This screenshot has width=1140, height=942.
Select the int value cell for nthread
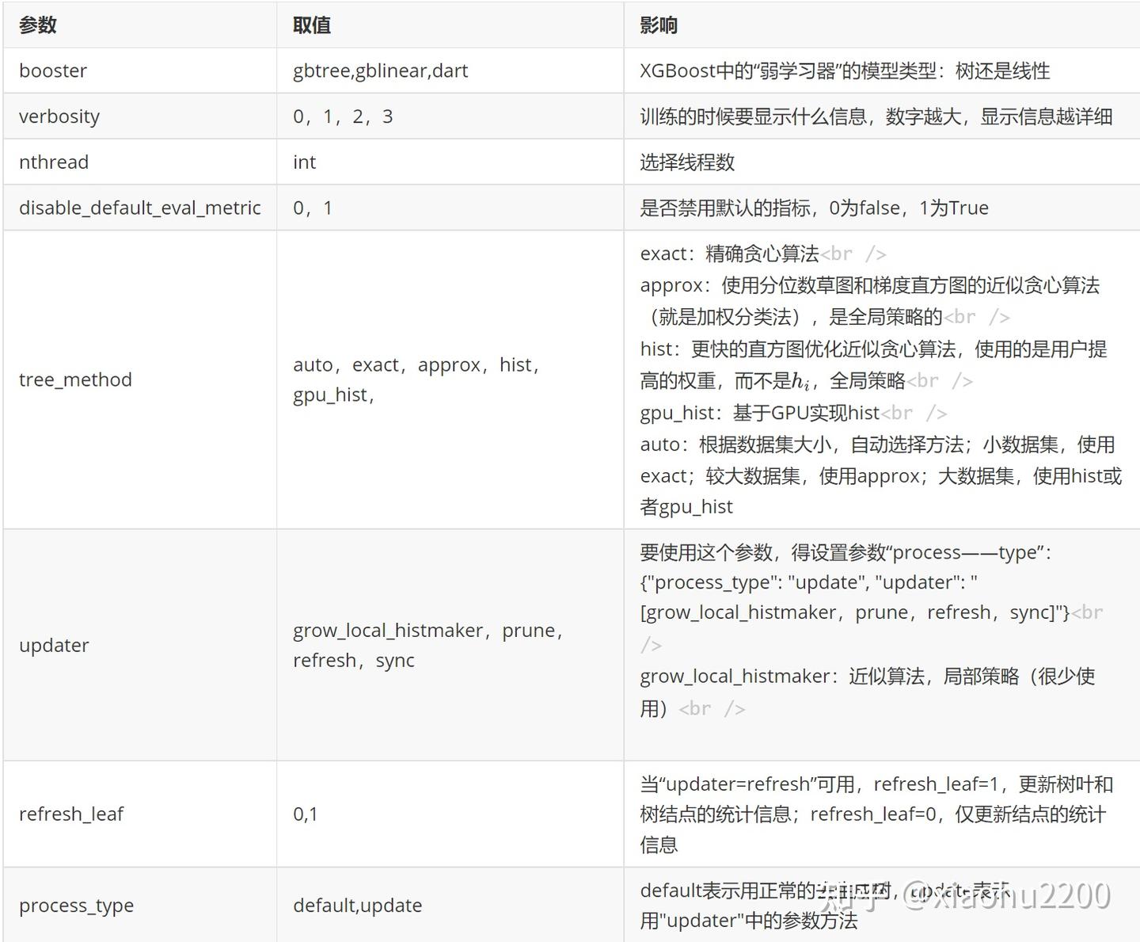pos(304,162)
